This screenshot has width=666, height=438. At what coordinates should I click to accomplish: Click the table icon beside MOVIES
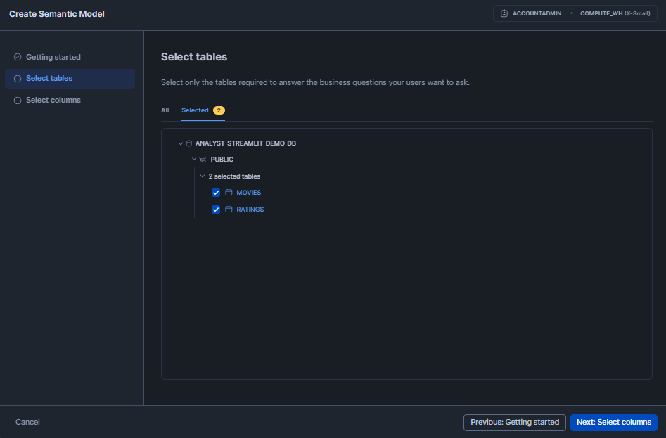pos(228,192)
